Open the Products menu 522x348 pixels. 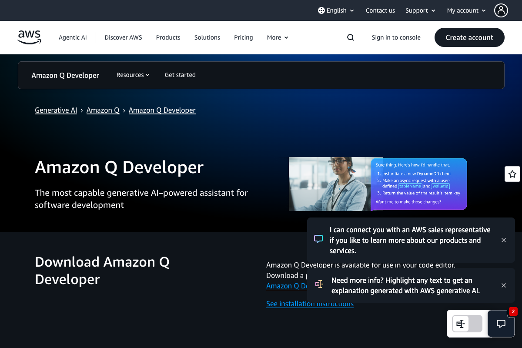[168, 37]
